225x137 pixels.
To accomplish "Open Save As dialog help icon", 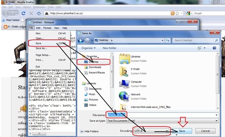I will click(x=214, y=48).
